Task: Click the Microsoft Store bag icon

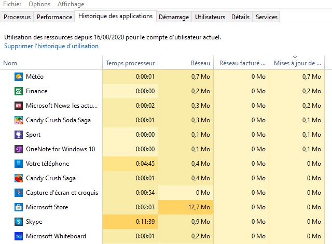Action: point(19,207)
